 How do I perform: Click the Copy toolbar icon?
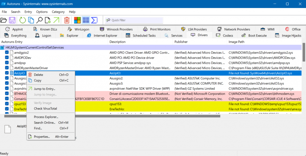tap(31, 20)
